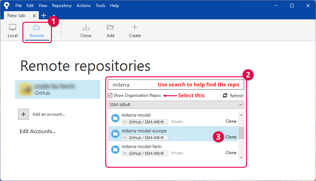Click the Private label of miterra-model
Screen dimensions: 316x181
click(177, 122)
